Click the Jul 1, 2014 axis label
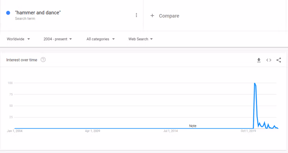288x153 pixels. point(170,131)
